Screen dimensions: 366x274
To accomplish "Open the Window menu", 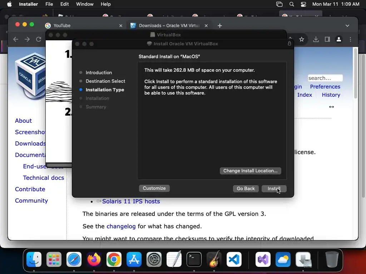I will (x=85, y=4).
